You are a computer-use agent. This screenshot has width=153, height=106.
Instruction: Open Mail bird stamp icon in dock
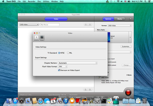28,101
